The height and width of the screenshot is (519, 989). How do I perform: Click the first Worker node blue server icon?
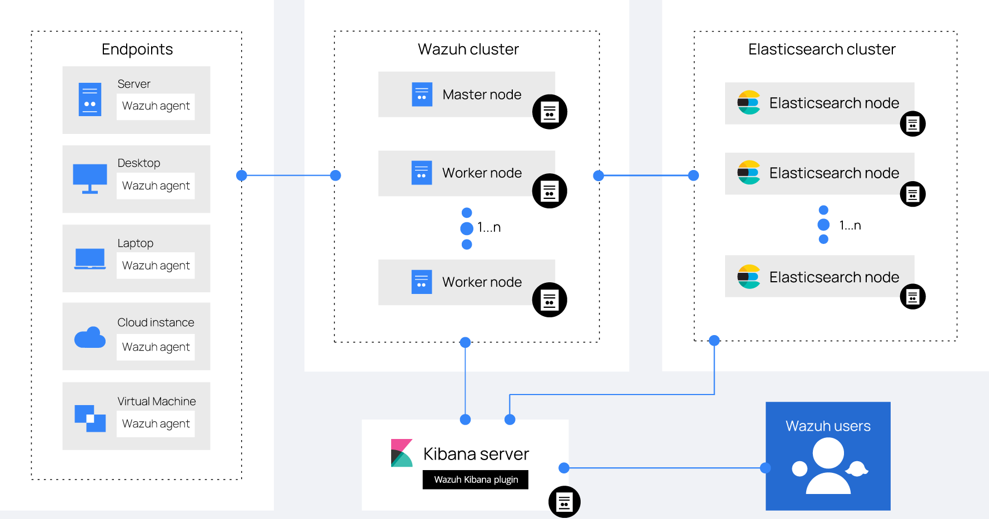coord(422,173)
